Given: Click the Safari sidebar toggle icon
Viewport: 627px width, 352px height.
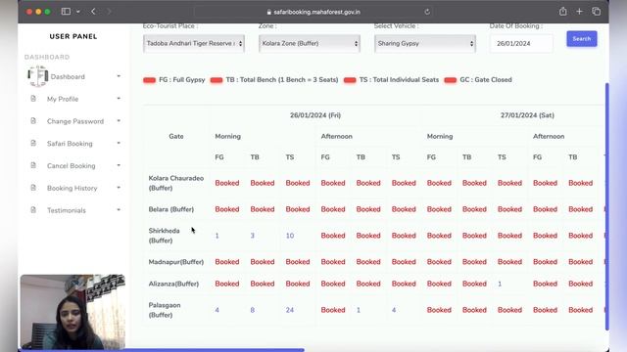Looking at the screenshot, I should (66, 12).
